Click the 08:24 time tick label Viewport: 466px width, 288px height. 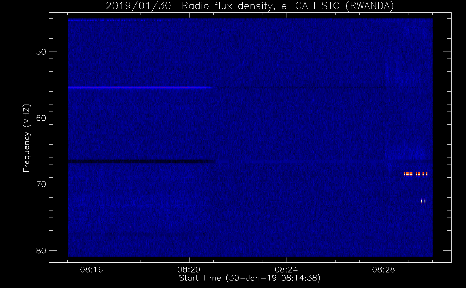[x=286, y=270]
